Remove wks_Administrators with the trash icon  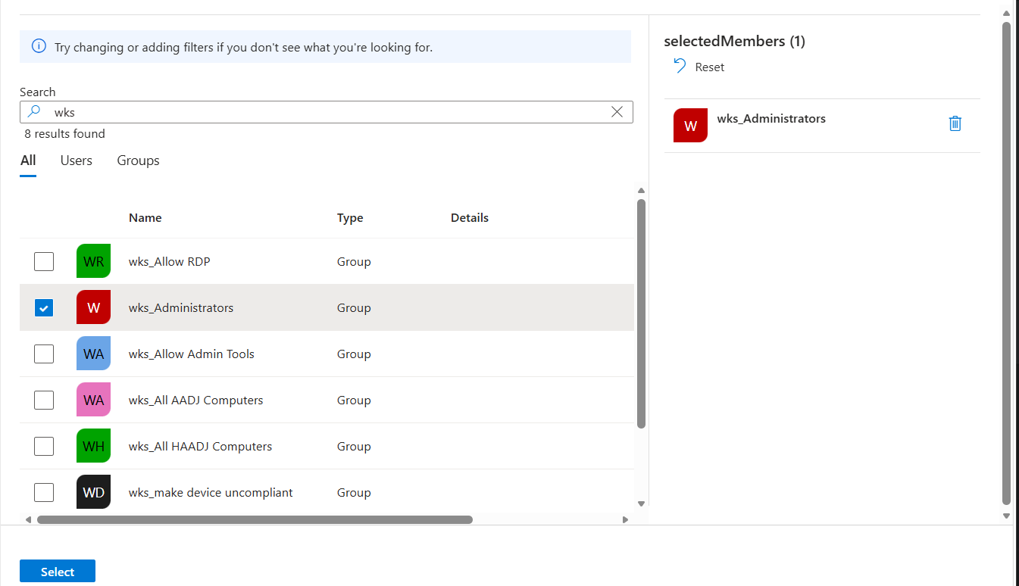pos(955,123)
